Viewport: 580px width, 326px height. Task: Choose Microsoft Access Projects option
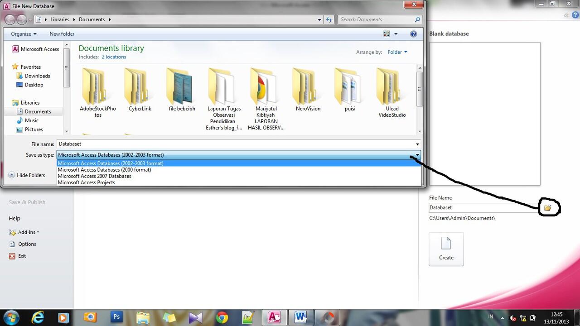pyautogui.click(x=239, y=182)
